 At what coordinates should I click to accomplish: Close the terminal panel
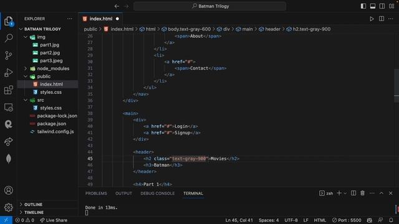tap(391, 194)
